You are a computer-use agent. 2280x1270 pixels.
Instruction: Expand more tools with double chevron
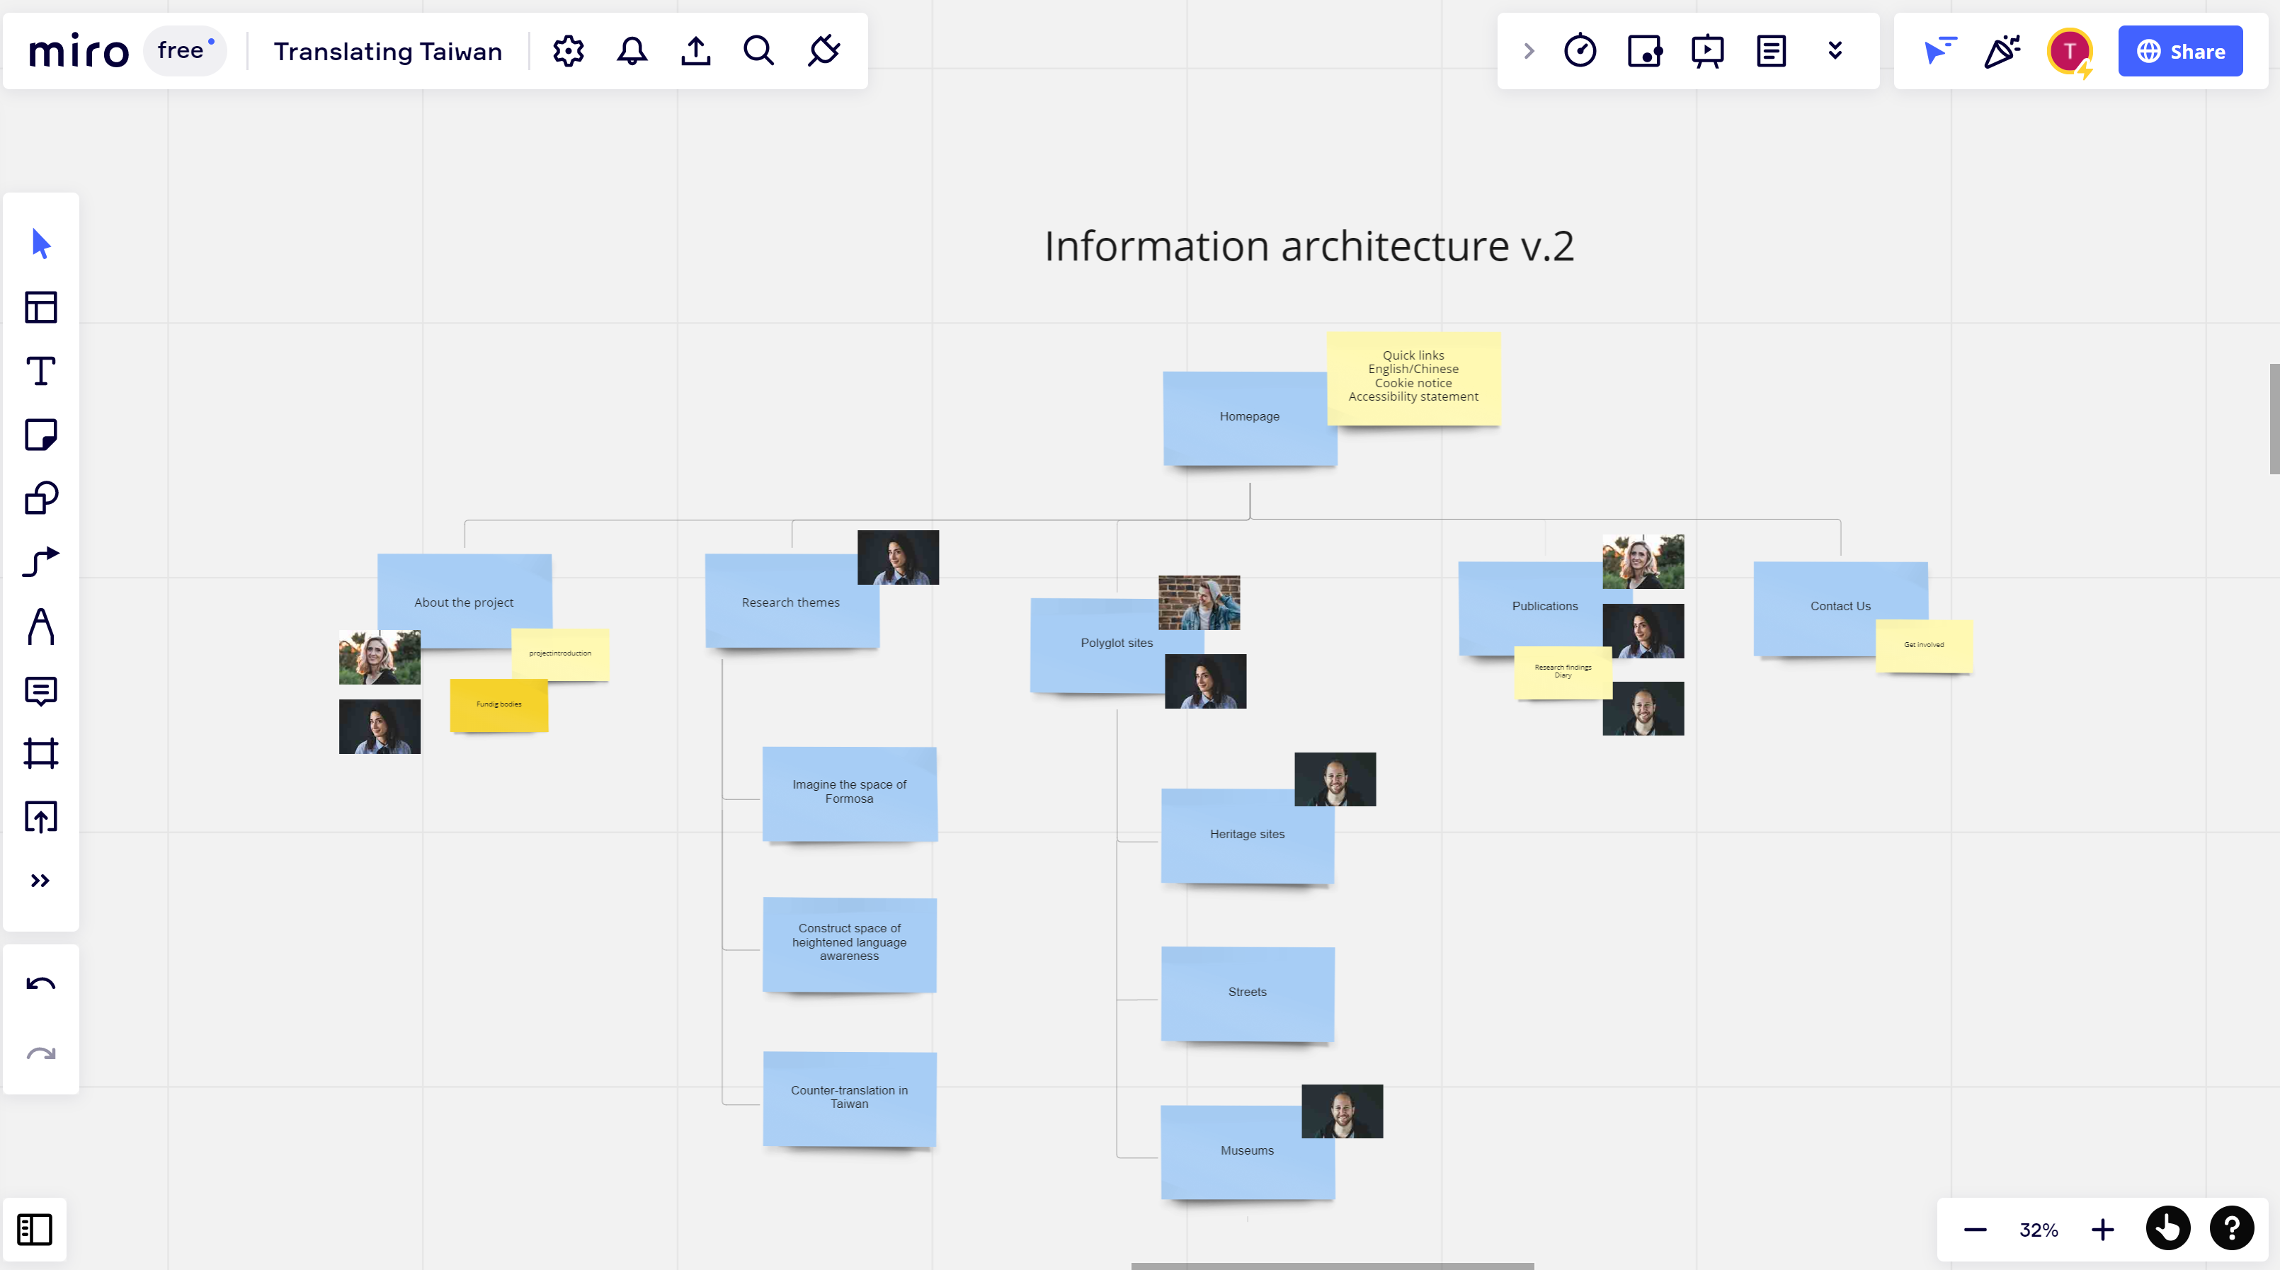(x=41, y=881)
